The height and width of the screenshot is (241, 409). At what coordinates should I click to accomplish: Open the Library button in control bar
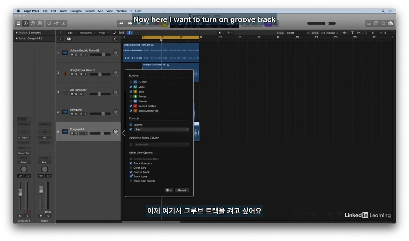pos(19,23)
